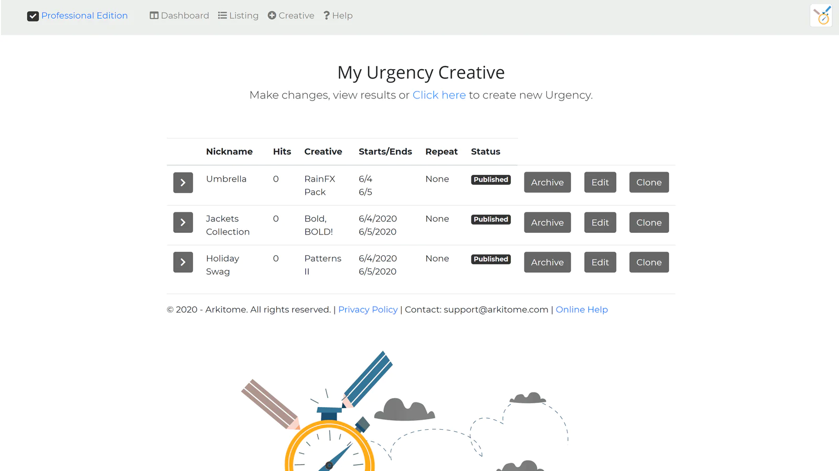Edit the Jackets Collection creative
The height and width of the screenshot is (471, 839).
click(600, 222)
